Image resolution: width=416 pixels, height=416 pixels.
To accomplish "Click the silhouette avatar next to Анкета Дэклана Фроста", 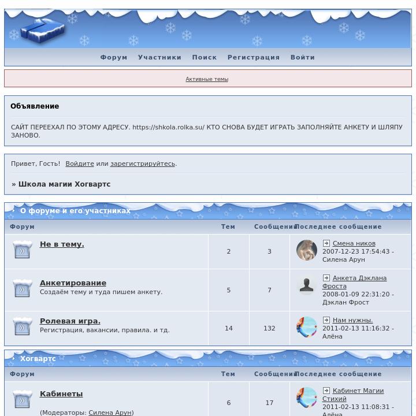I will (307, 285).
